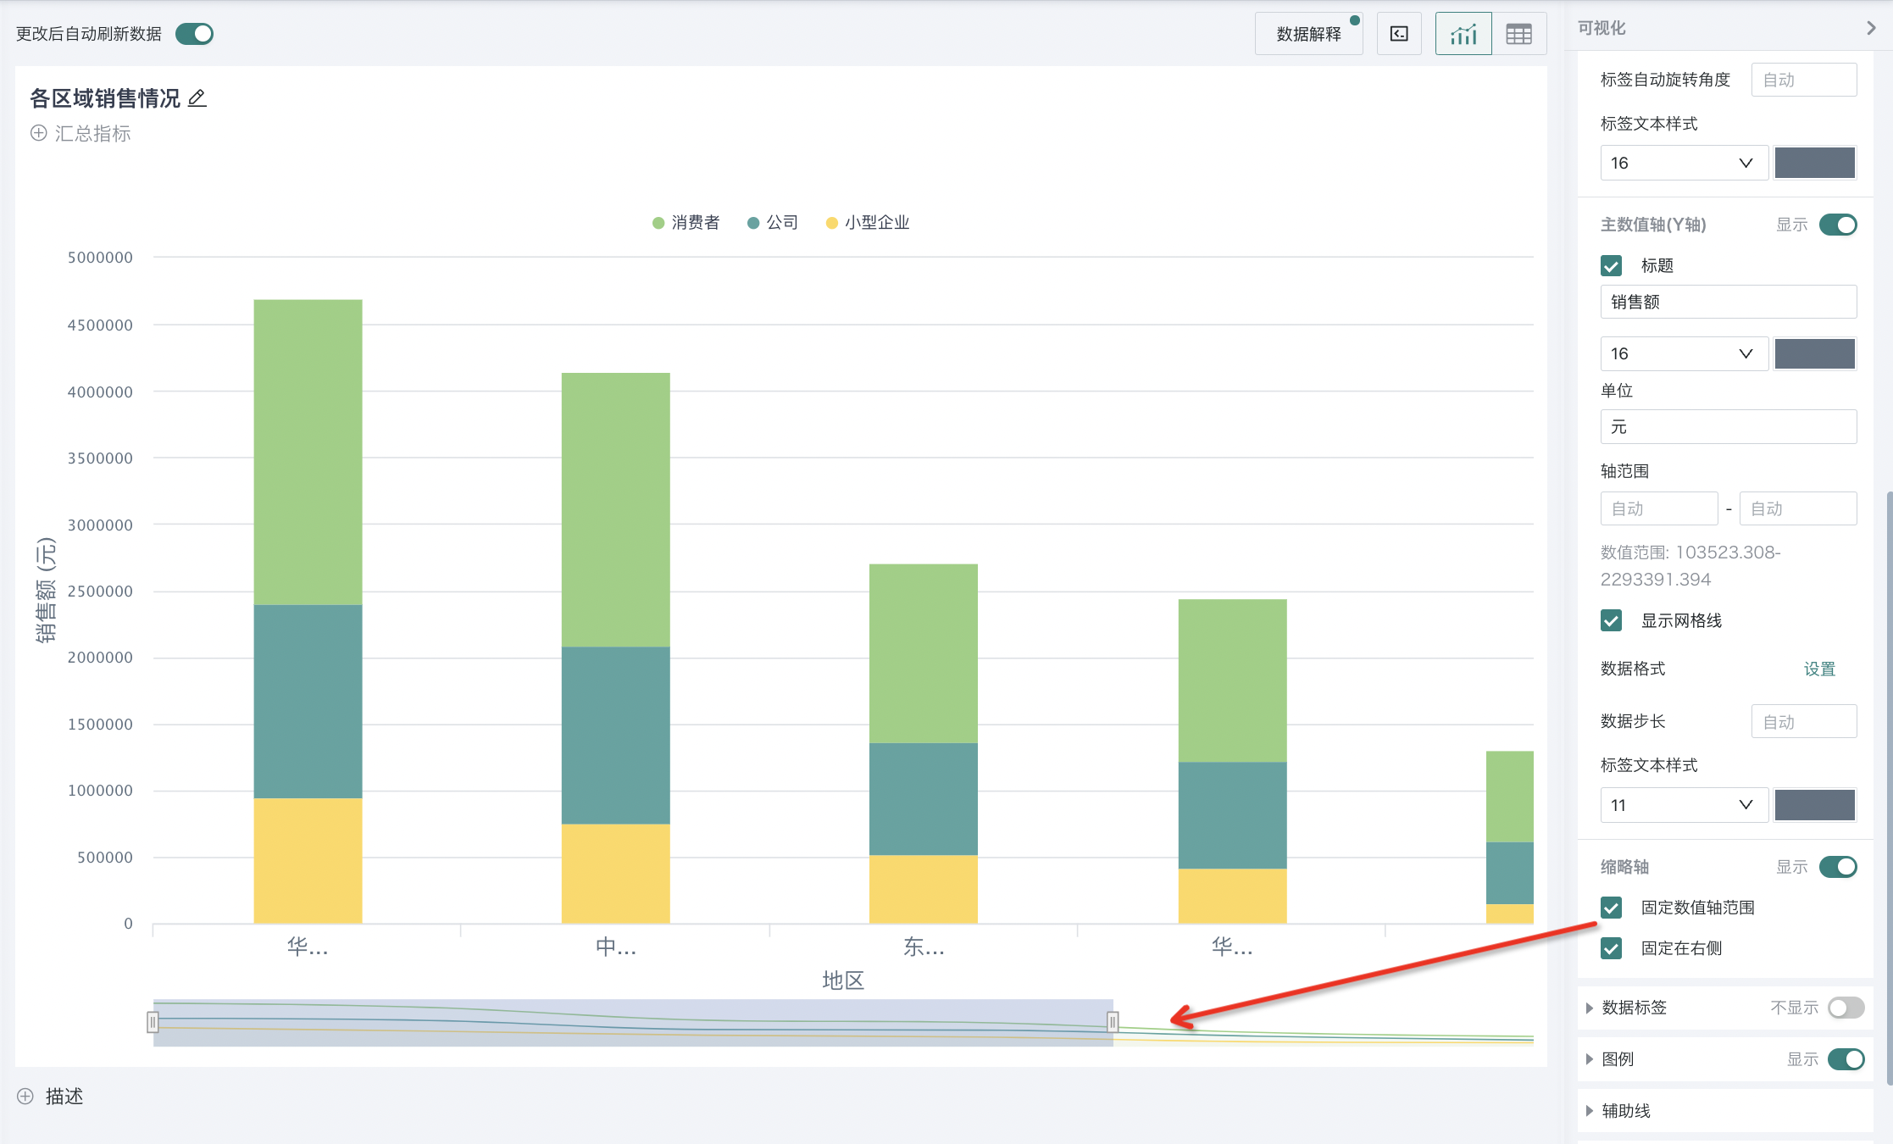This screenshot has height=1144, width=1893.
Task: Open the Y-axis title font size dropdown
Action: point(1683,353)
